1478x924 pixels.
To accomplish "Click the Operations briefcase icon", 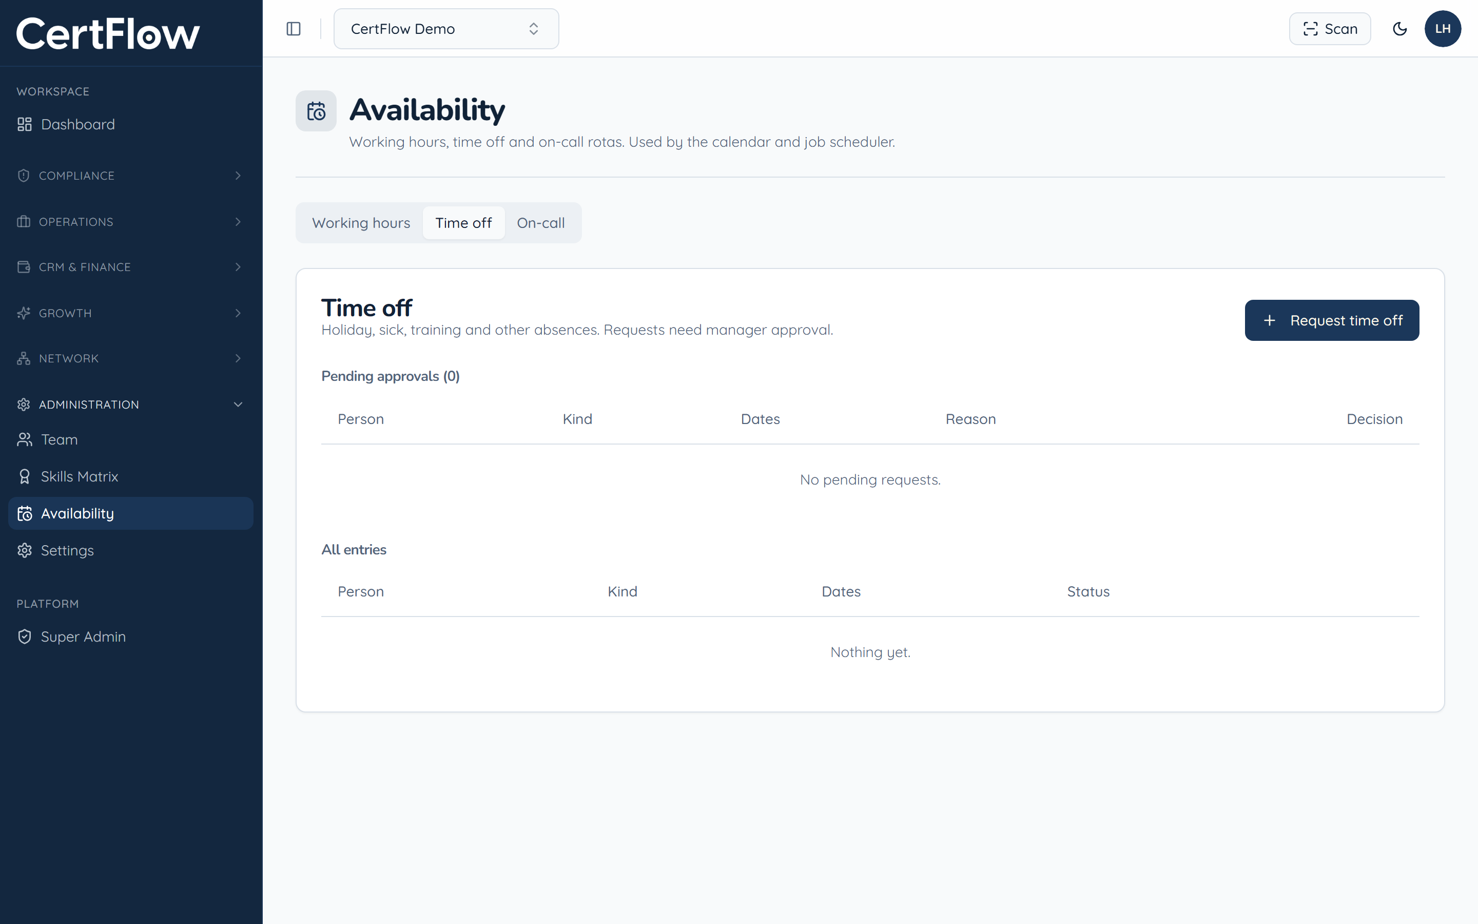I will pos(24,221).
